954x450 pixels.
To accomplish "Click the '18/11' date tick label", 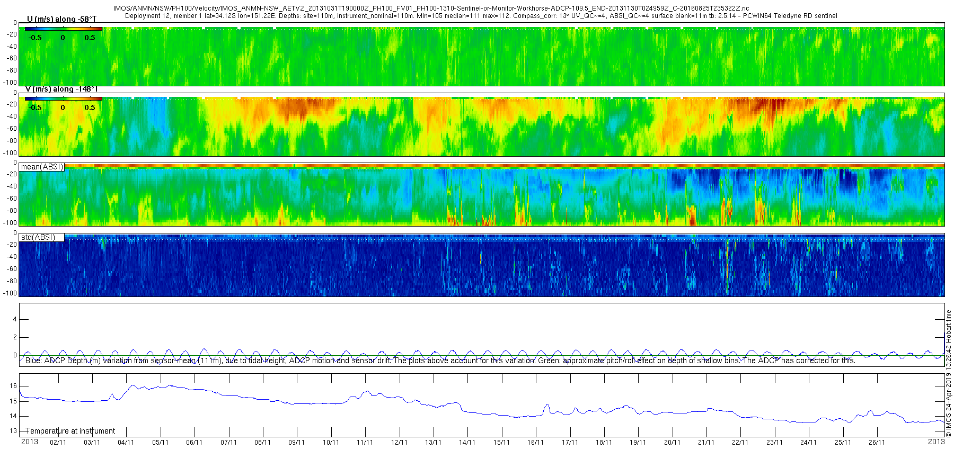I will coord(604,443).
